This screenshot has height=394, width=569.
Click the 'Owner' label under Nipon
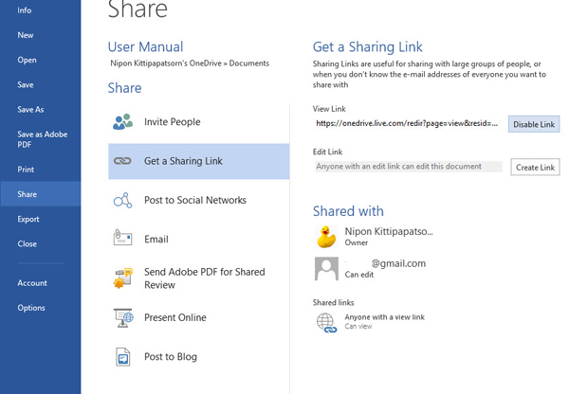coord(356,242)
